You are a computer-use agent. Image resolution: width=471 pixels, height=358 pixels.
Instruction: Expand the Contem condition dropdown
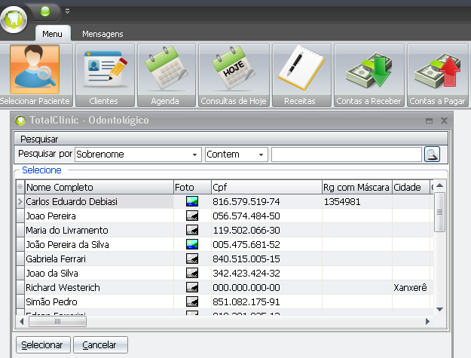261,155
